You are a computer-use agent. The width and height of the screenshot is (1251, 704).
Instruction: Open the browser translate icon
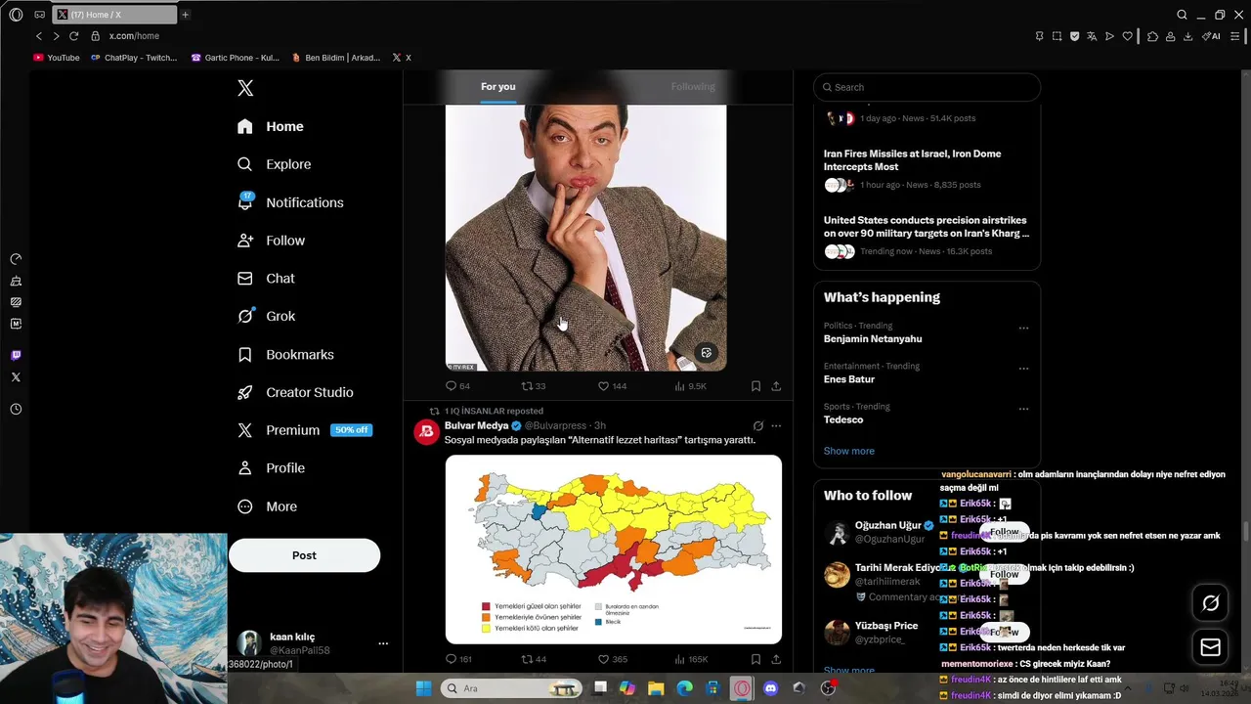click(x=1092, y=36)
